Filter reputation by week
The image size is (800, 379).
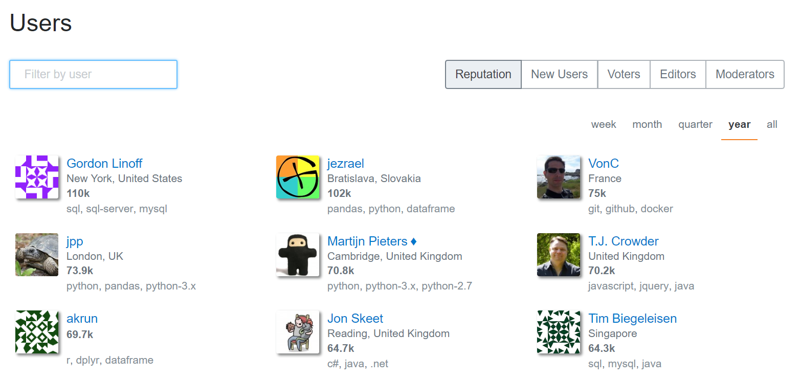coord(604,124)
